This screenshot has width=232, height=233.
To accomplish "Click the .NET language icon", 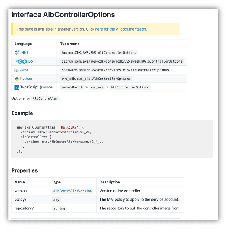I will 16,53.
